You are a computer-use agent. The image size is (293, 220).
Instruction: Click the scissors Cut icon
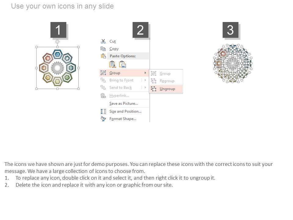[x=103, y=42]
